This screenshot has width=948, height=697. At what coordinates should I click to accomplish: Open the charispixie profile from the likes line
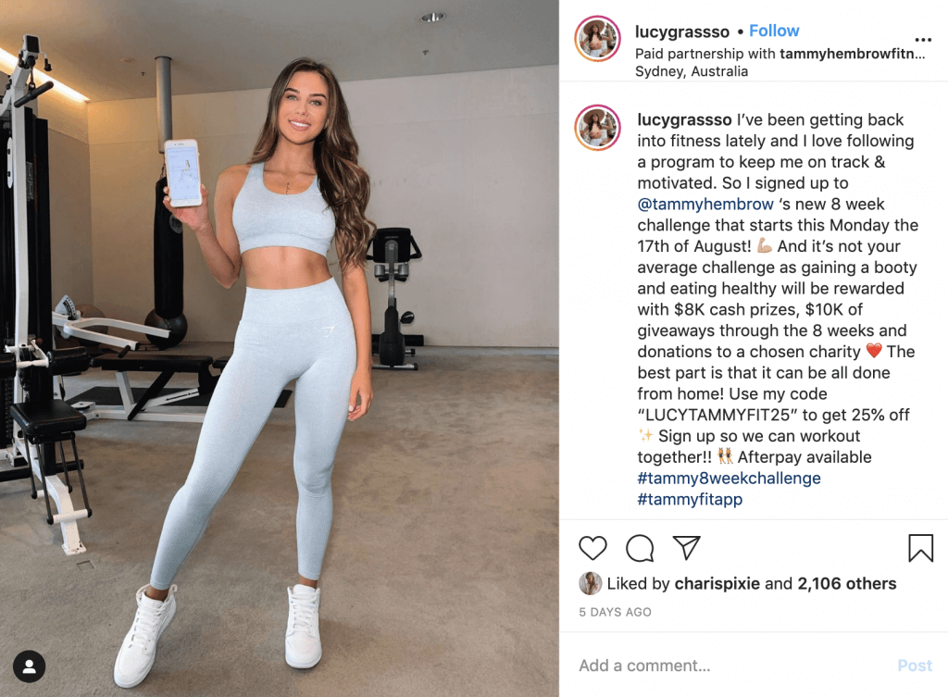coord(717,583)
